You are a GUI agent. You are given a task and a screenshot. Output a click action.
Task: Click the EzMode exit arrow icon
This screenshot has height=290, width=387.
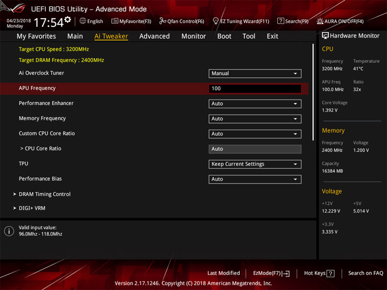286,273
